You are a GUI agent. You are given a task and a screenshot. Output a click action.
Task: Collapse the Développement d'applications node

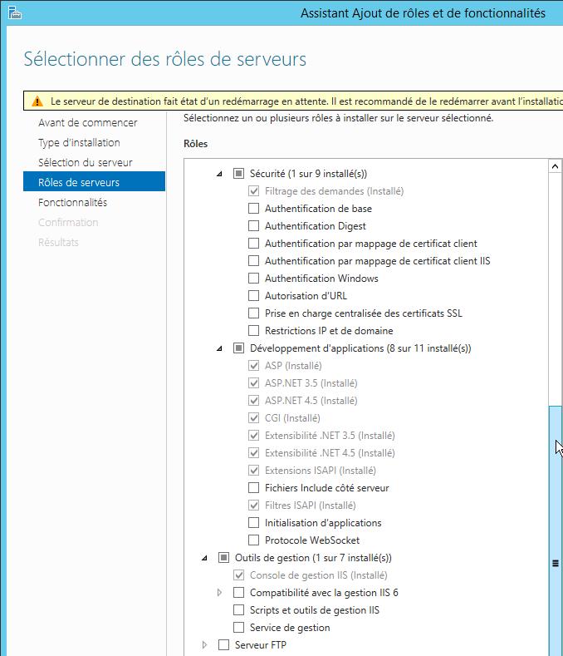(219, 348)
